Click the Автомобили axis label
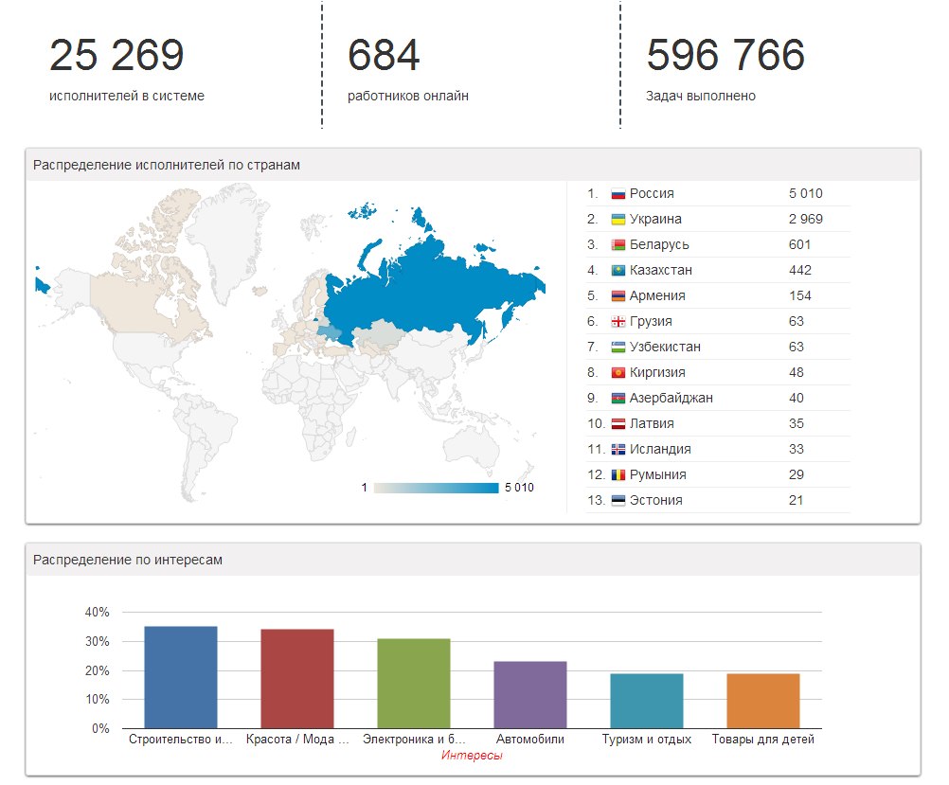 pos(530,739)
